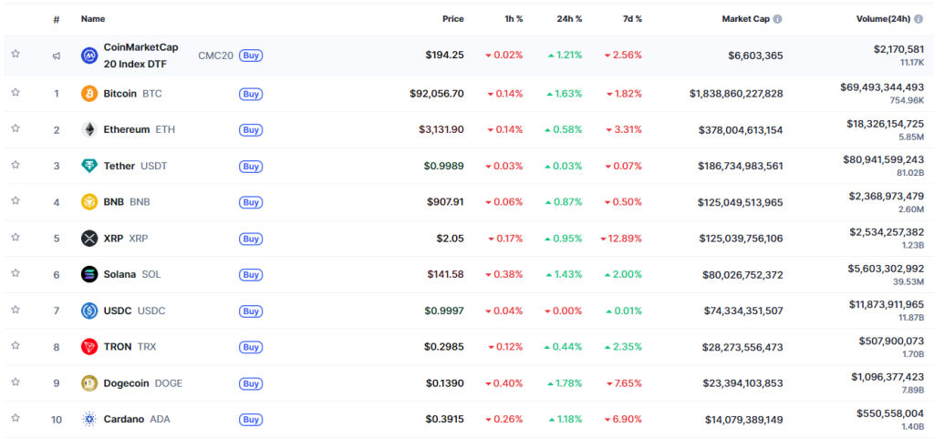Screen dimensions: 934x438
Task: Sort by the 24h % column
Action: point(569,19)
